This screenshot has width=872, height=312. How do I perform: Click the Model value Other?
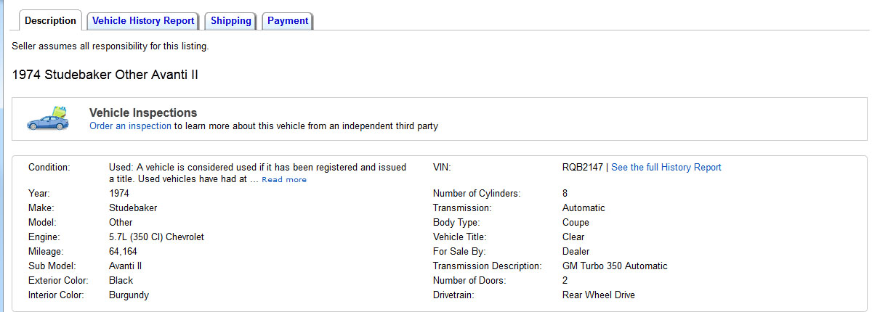pyautogui.click(x=121, y=222)
